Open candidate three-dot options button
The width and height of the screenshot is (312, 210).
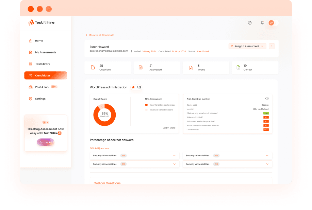(x=272, y=46)
